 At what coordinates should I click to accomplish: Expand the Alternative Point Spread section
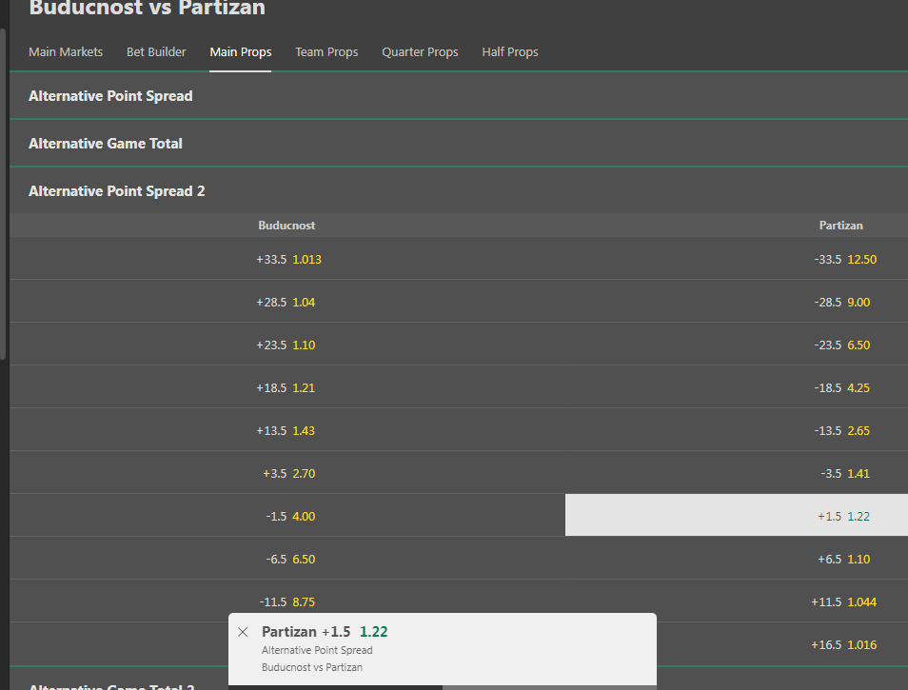click(x=110, y=96)
